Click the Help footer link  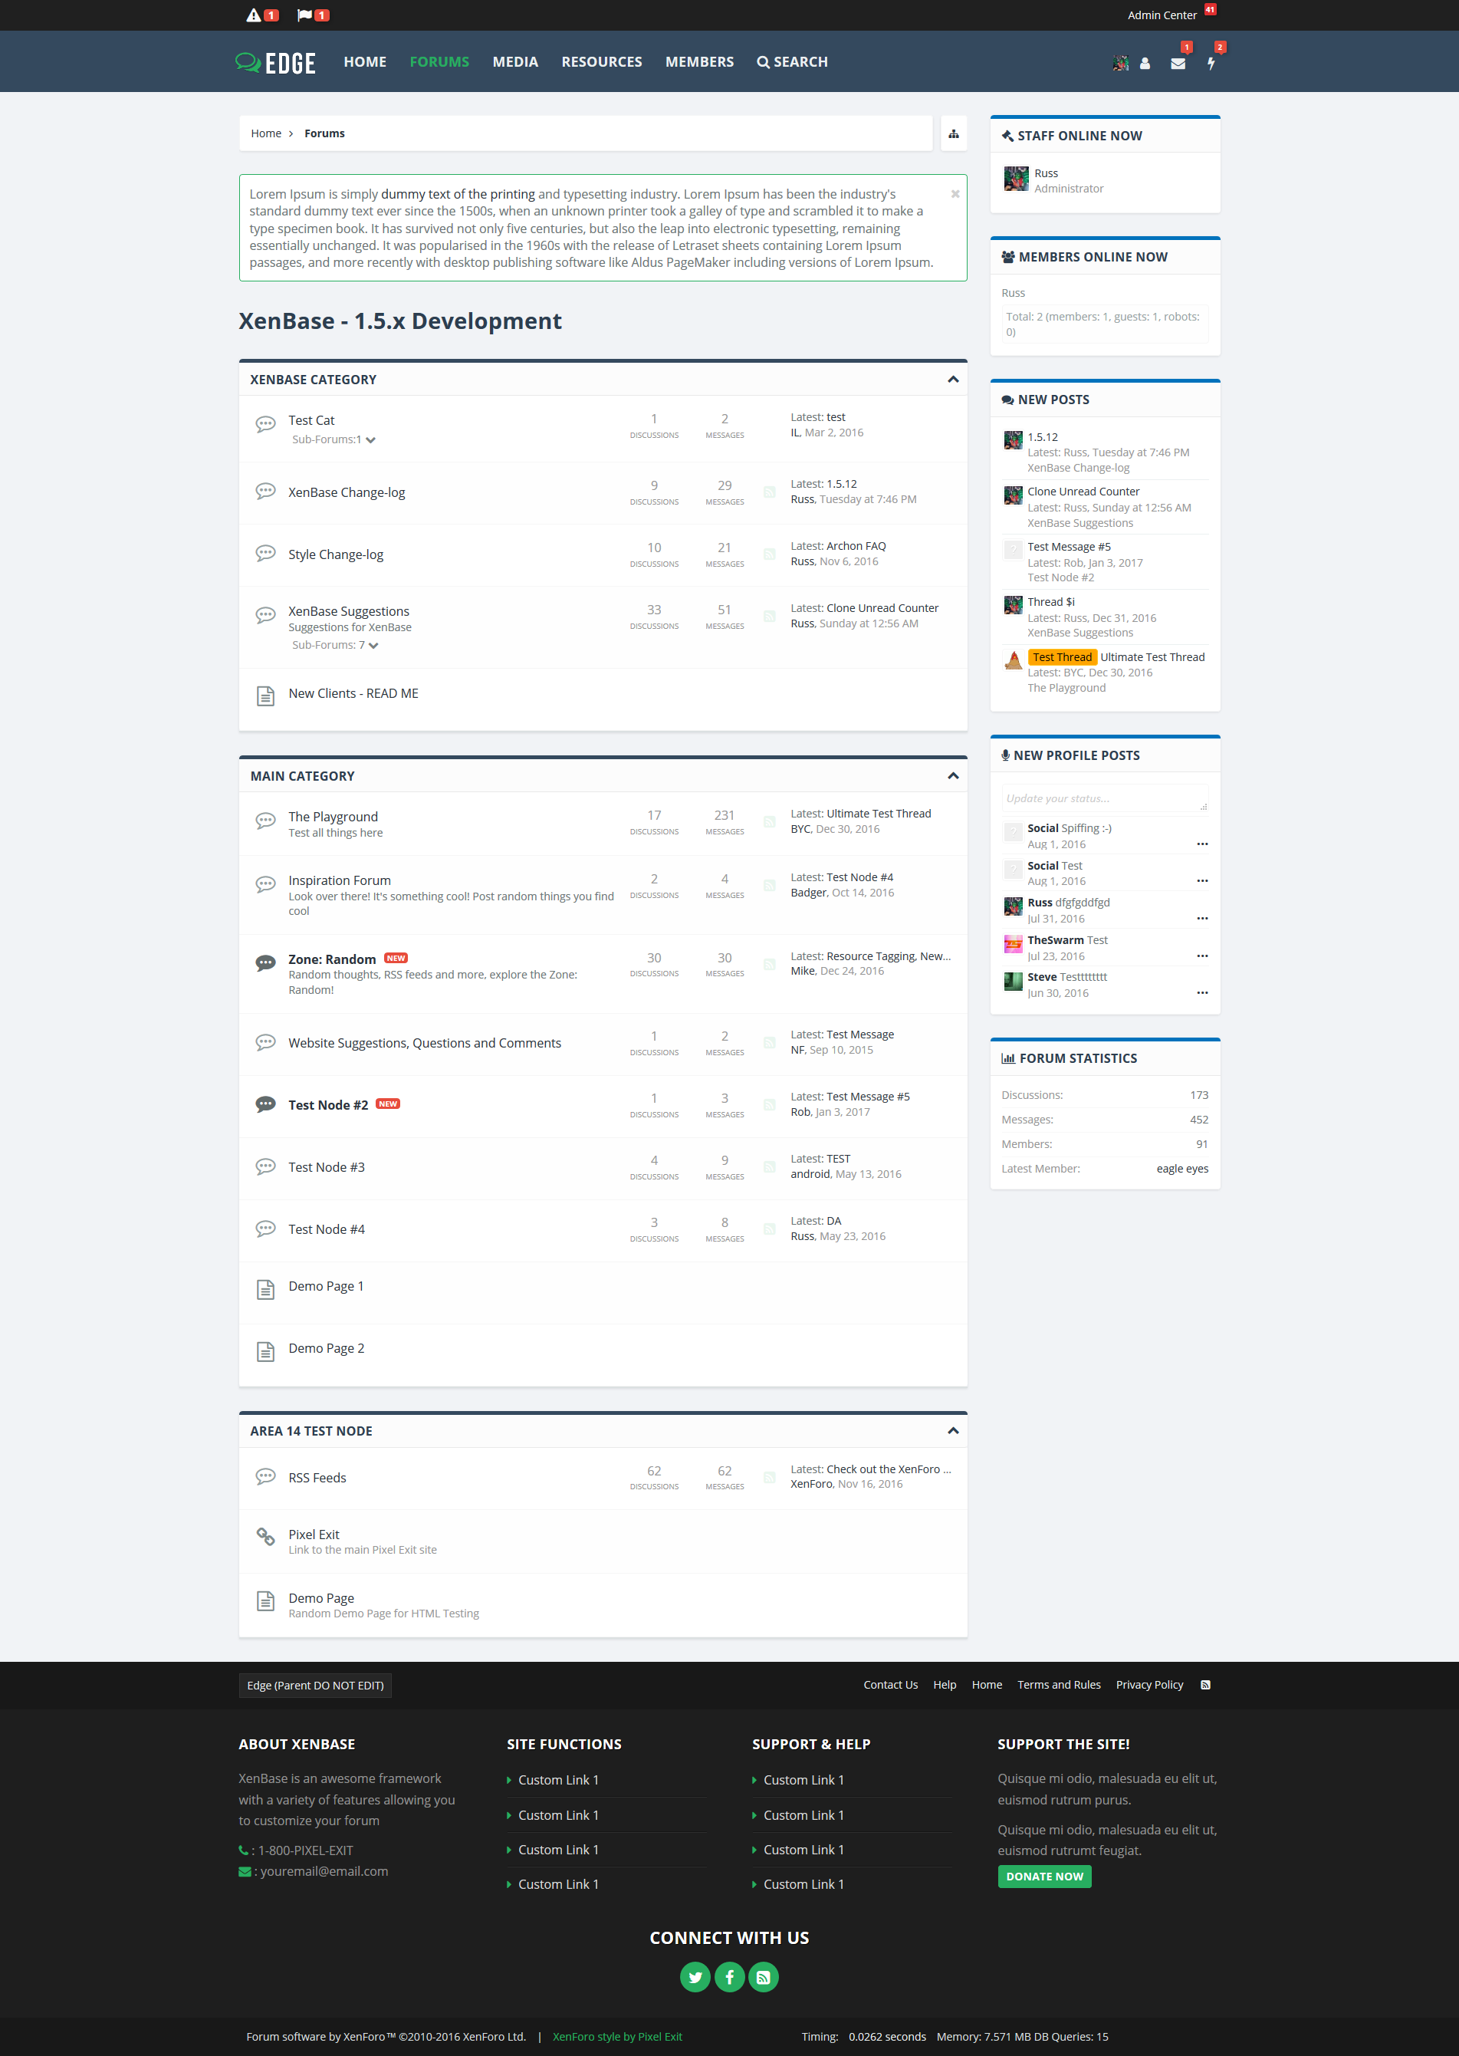click(945, 1685)
